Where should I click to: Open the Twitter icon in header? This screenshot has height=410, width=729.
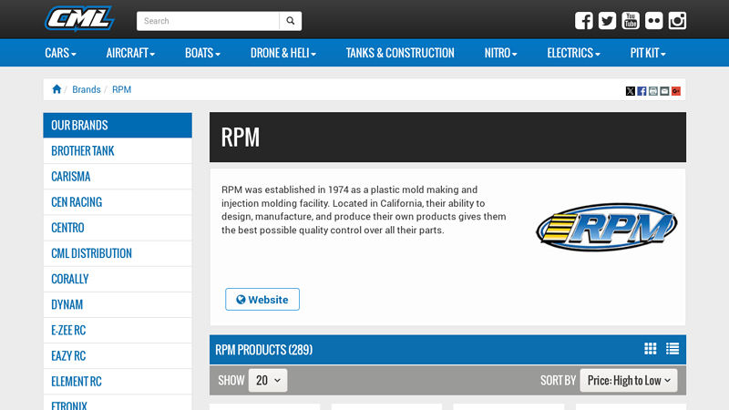coord(607,21)
